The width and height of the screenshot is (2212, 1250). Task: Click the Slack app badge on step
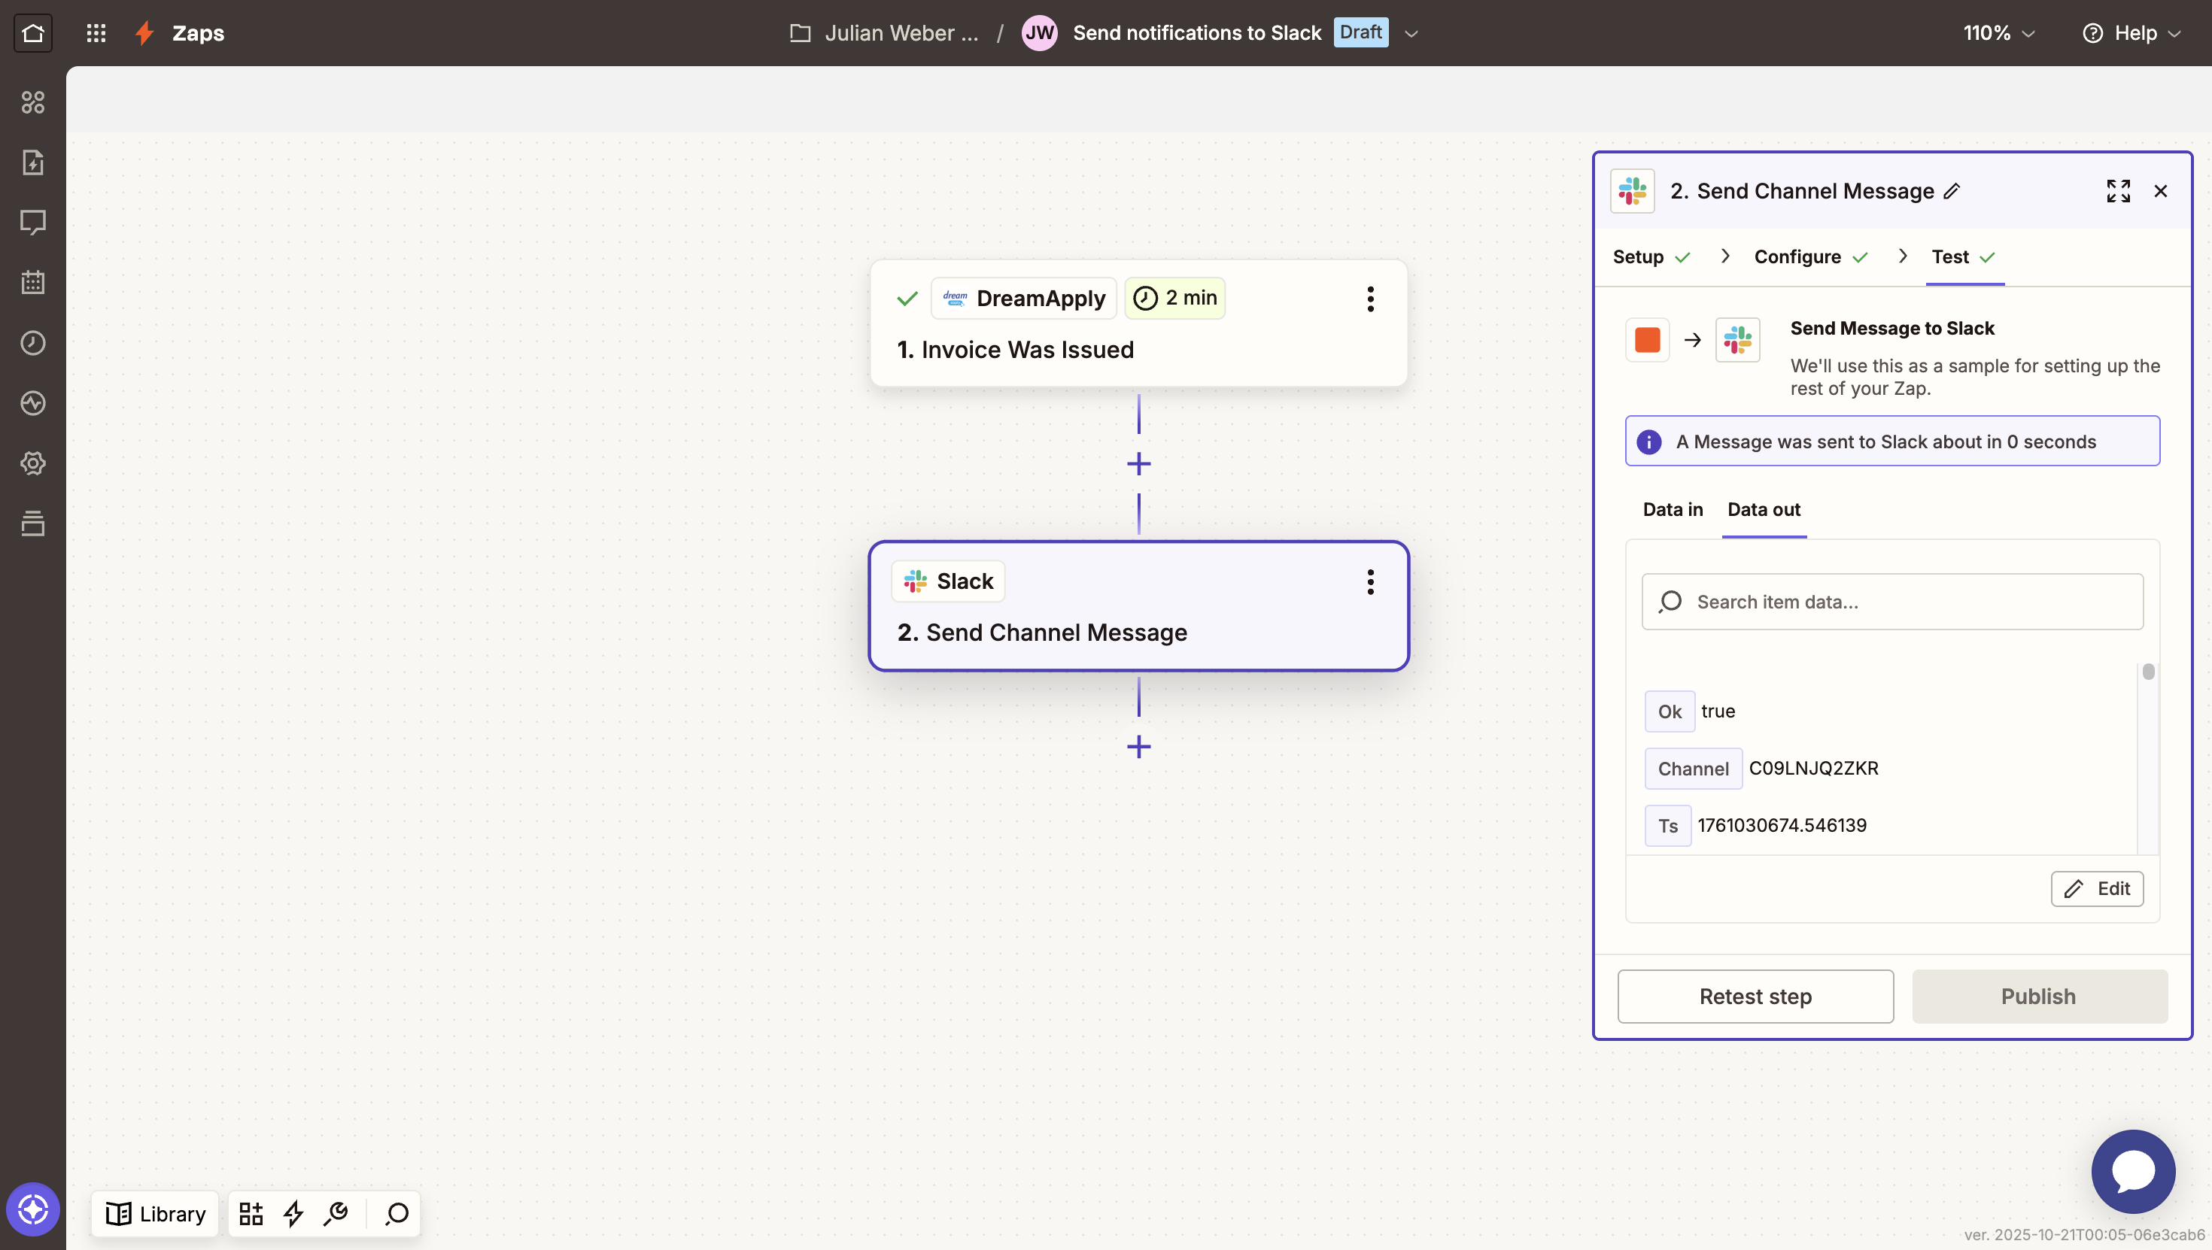[x=948, y=581]
